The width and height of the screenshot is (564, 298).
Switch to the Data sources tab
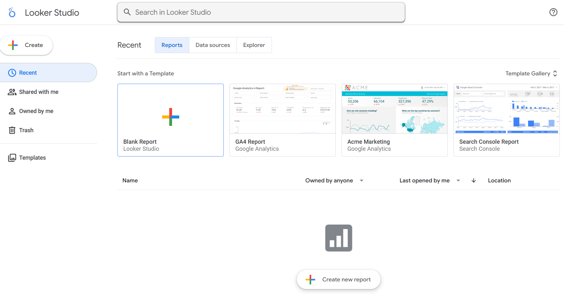point(213,45)
